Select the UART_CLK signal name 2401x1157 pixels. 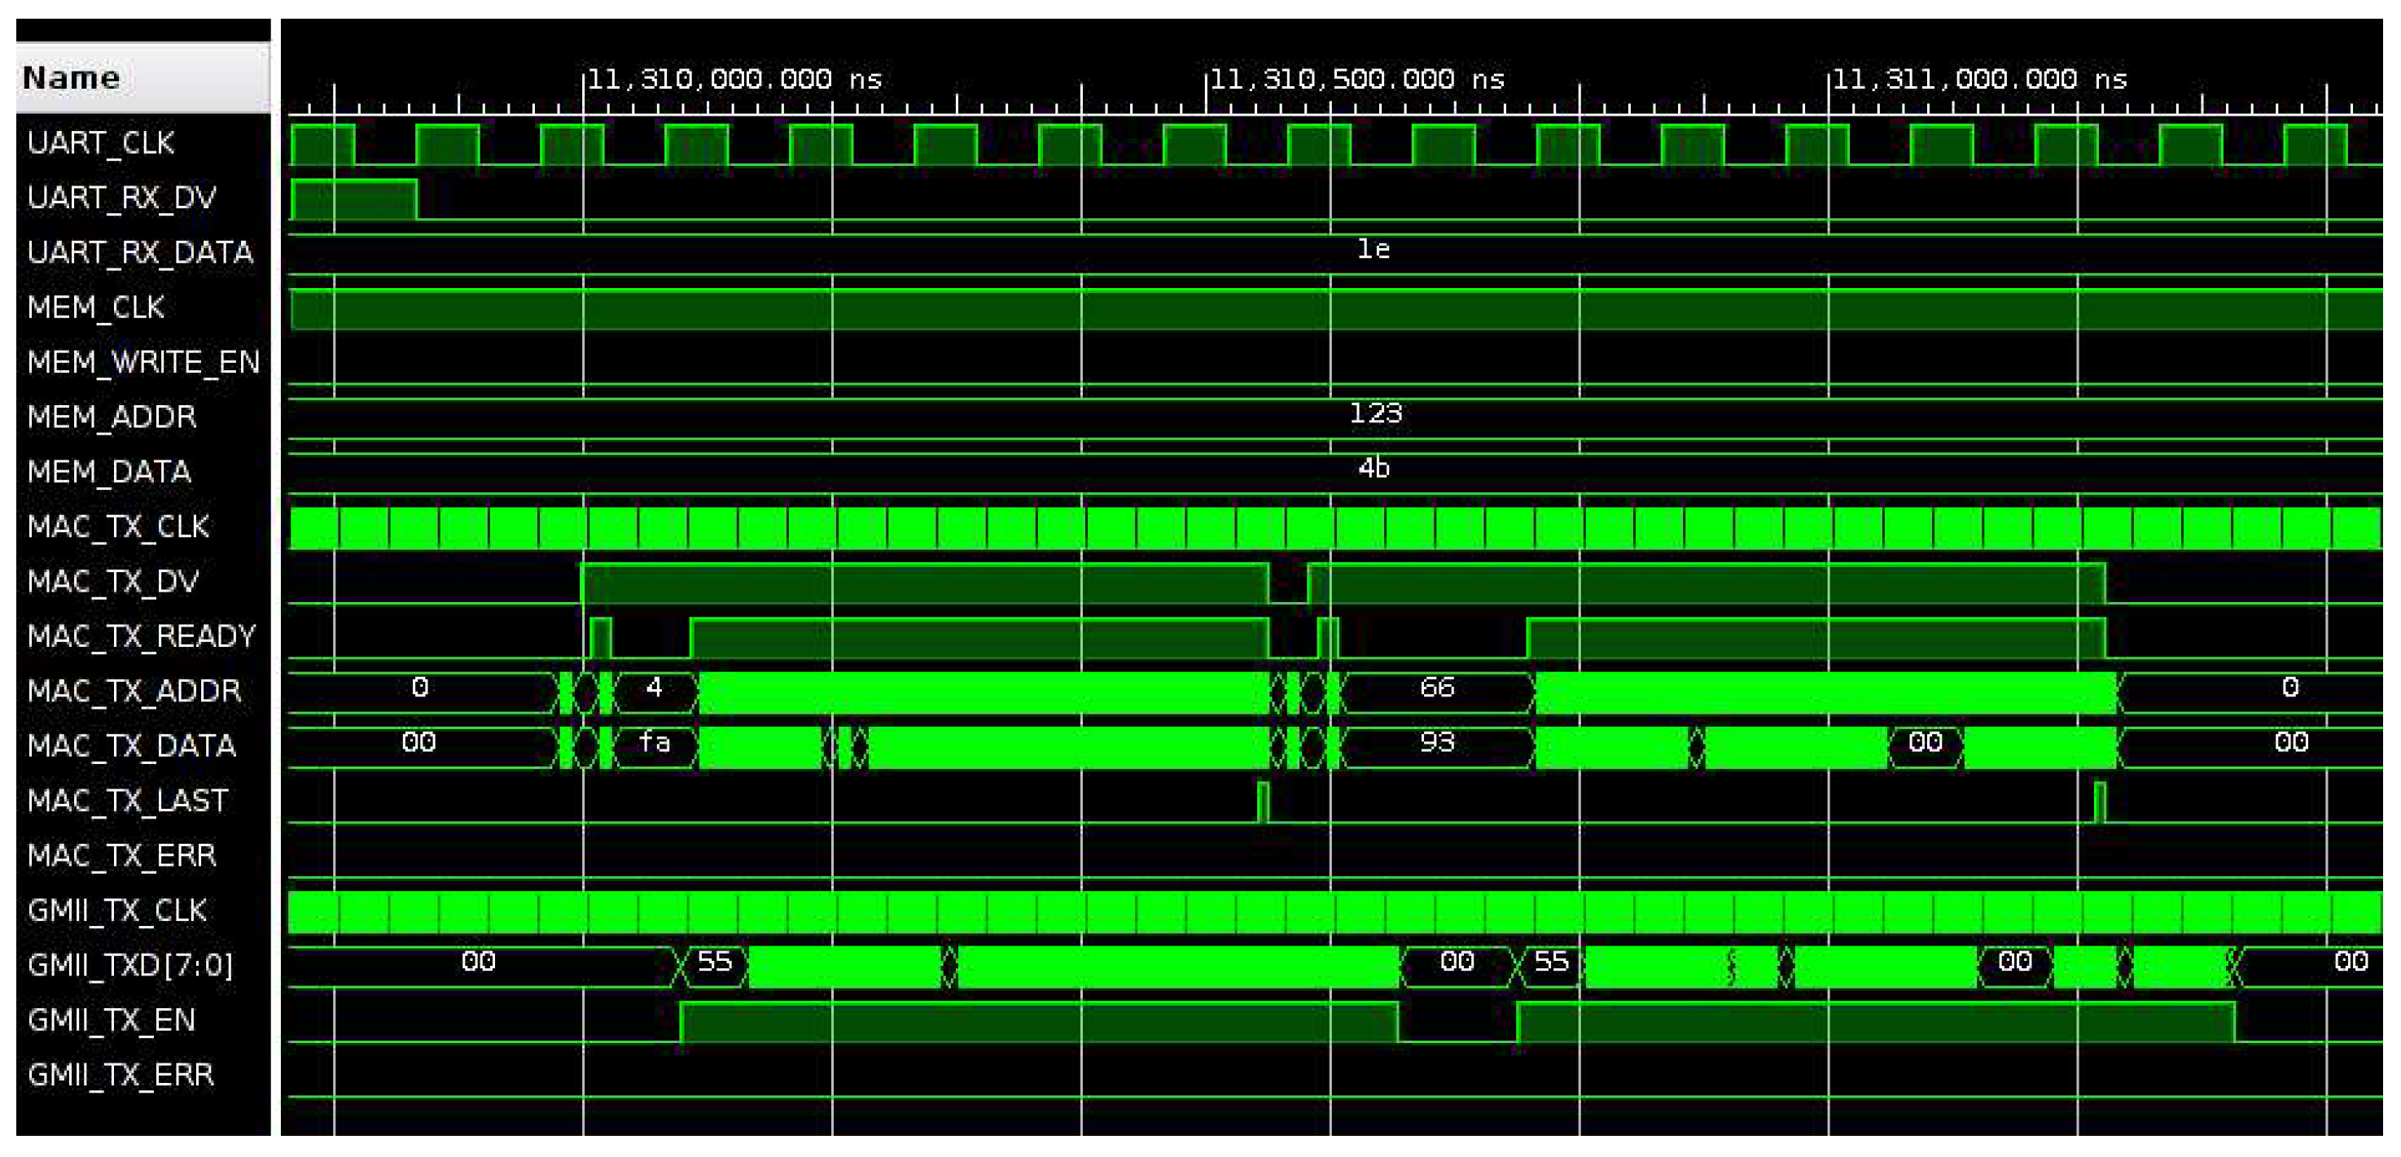pyautogui.click(x=101, y=142)
